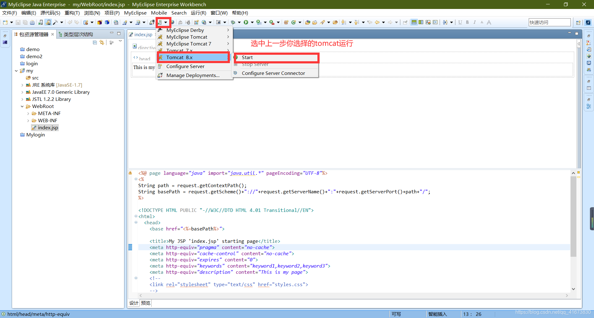Image resolution: width=594 pixels, height=318 pixels.
Task: Maximize the editor area
Action: point(576,33)
